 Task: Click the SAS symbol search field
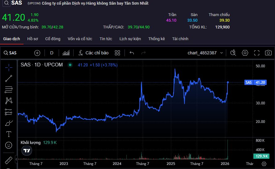point(15,53)
